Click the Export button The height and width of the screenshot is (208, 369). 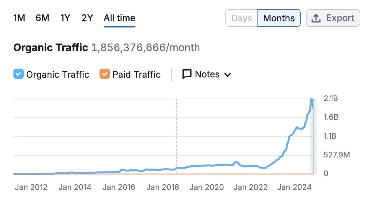click(x=333, y=18)
